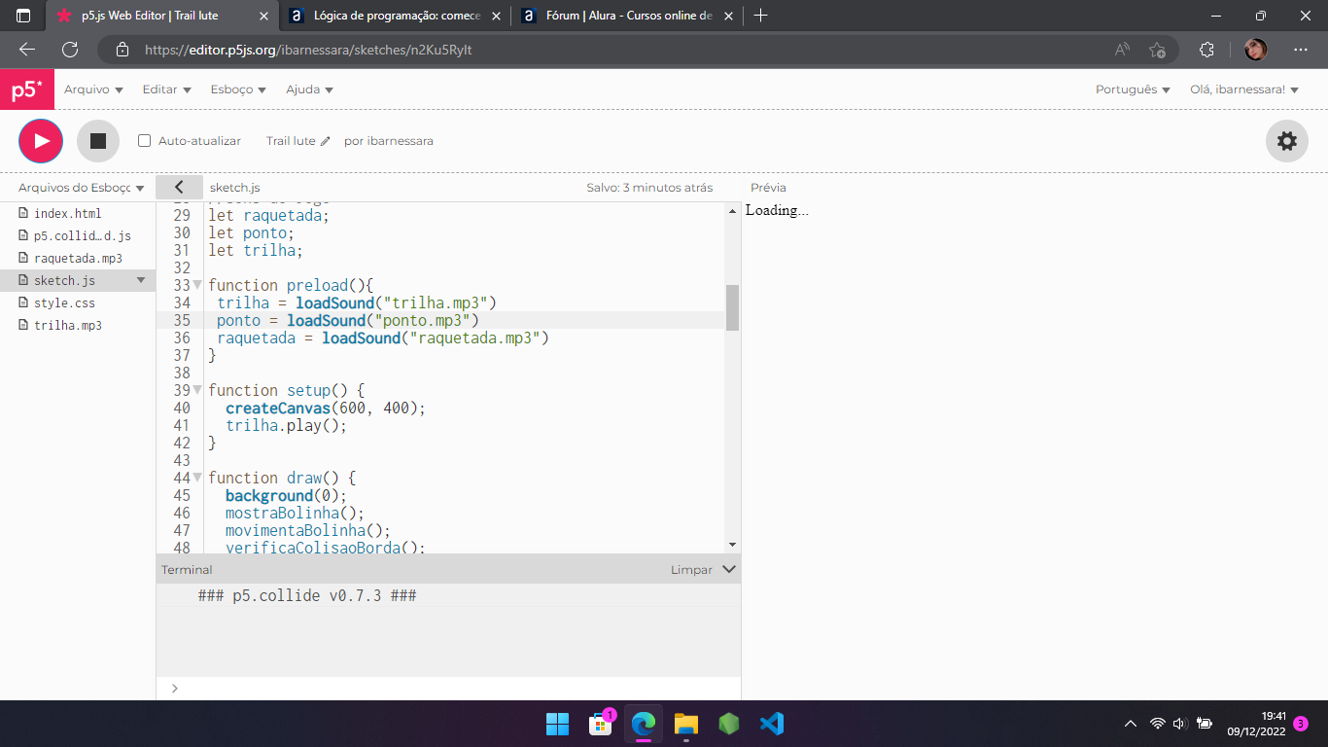The width and height of the screenshot is (1328, 747).
Task: Select raquetada.mp3 in the file list
Action: [78, 258]
